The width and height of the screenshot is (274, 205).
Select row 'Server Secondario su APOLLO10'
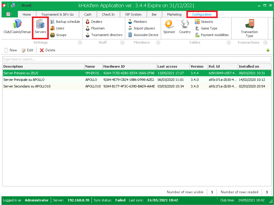[137, 86]
